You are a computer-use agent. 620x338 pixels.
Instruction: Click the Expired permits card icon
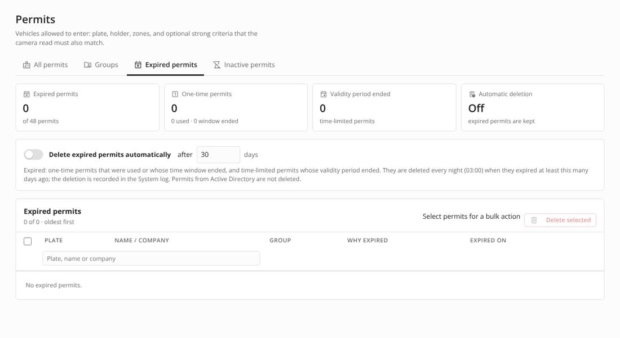click(x=26, y=94)
